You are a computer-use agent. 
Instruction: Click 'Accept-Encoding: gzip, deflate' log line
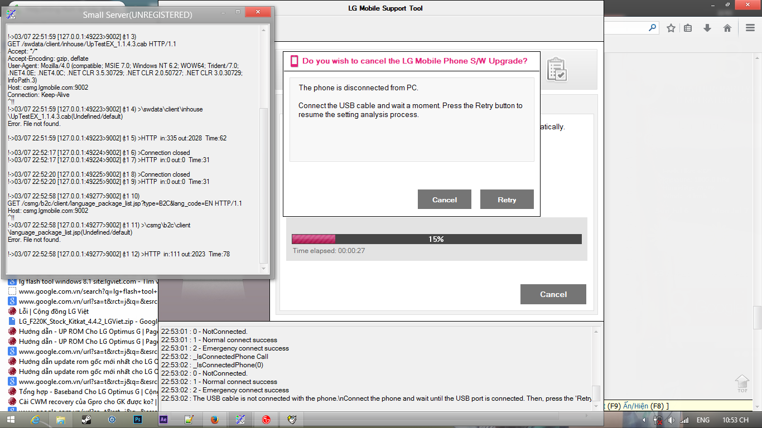48,59
